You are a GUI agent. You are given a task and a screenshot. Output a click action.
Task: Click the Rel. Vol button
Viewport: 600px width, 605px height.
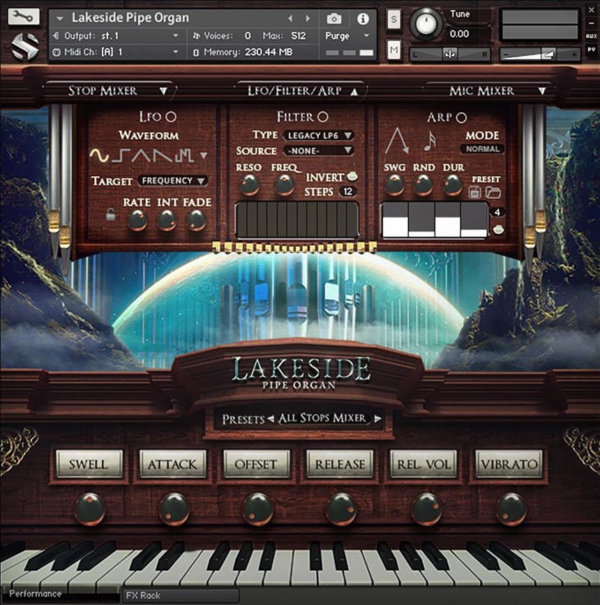click(x=423, y=464)
